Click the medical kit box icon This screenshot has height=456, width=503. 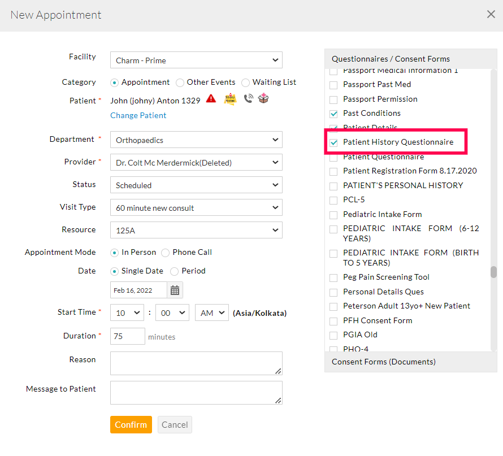coord(263,98)
